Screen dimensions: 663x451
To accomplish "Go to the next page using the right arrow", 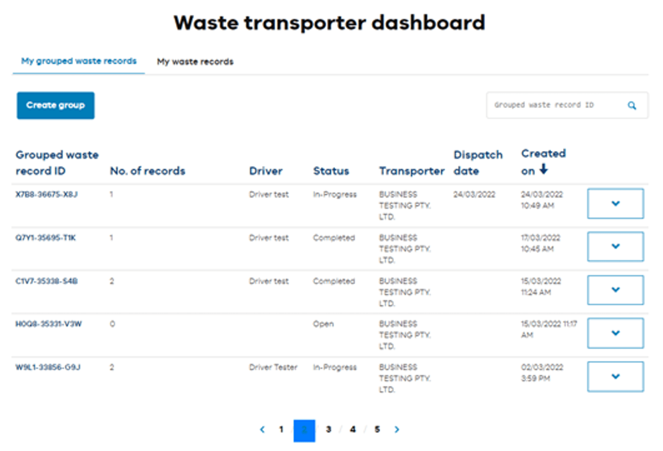I will (396, 429).
